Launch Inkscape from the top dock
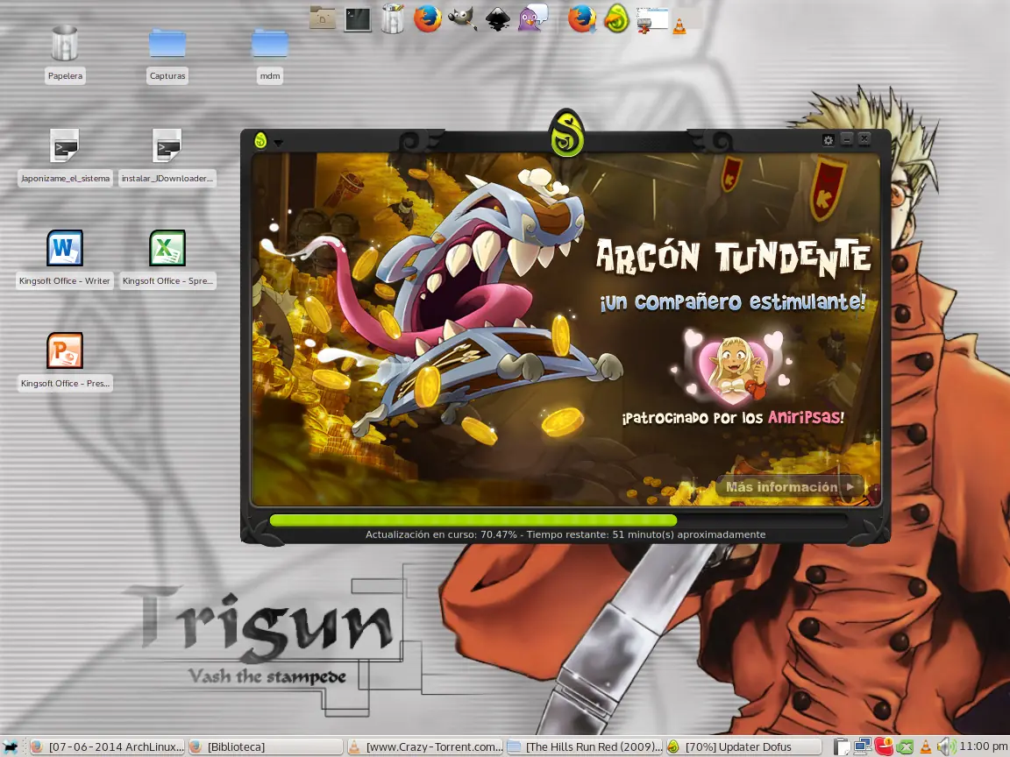Screen dimensions: 1010x757 pos(497,18)
